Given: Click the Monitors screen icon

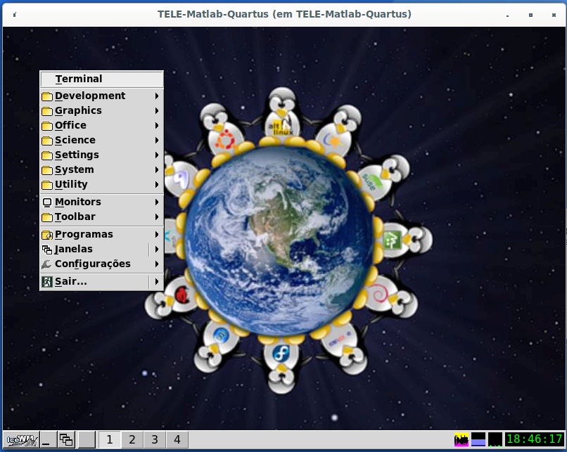Looking at the screenshot, I should pyautogui.click(x=47, y=202).
